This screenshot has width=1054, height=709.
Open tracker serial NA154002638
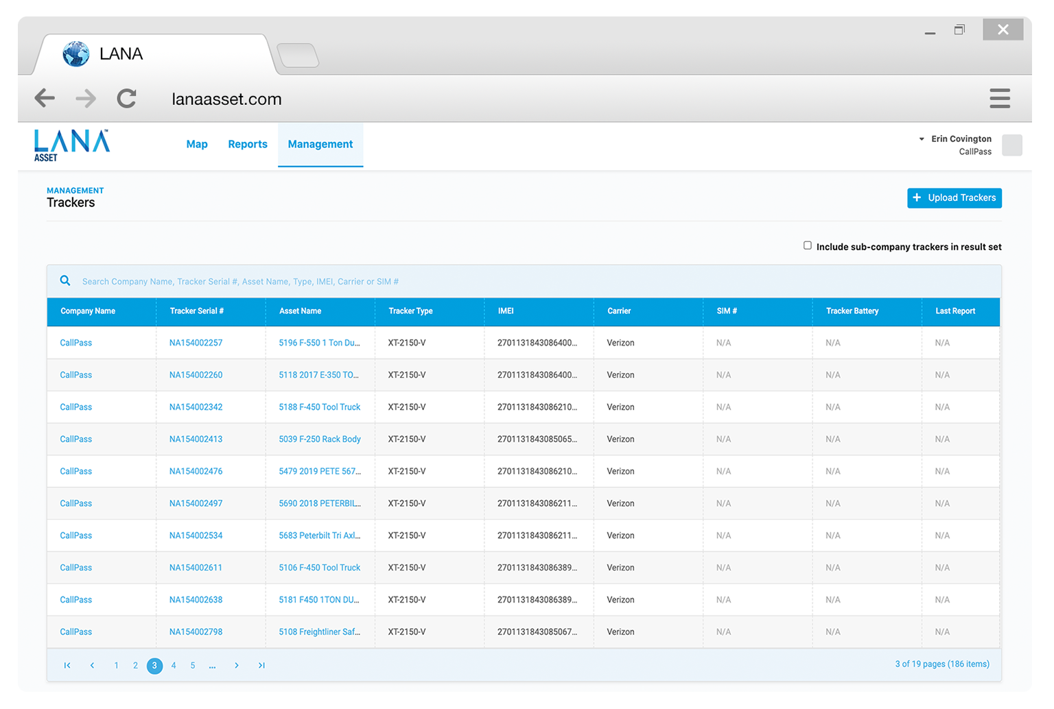click(196, 600)
